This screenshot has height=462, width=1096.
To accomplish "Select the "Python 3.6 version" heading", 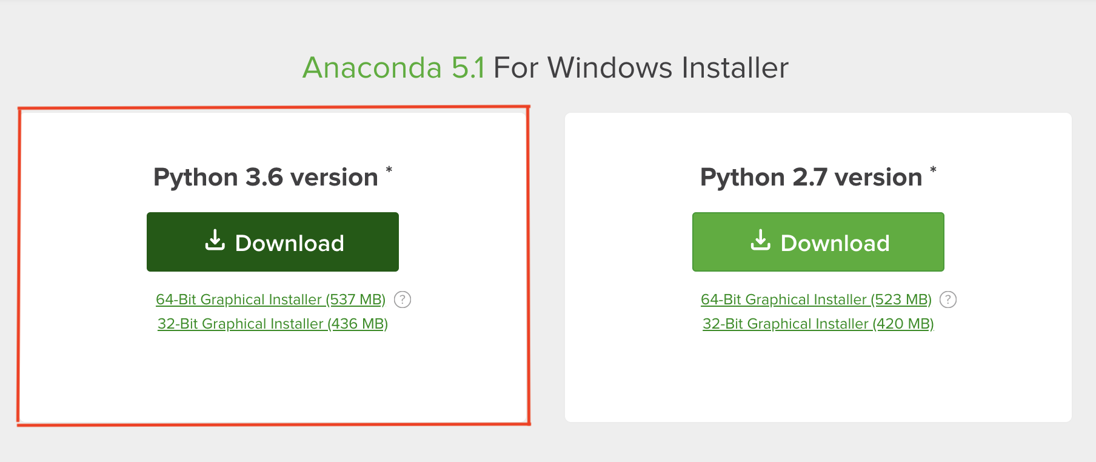I will tap(266, 177).
